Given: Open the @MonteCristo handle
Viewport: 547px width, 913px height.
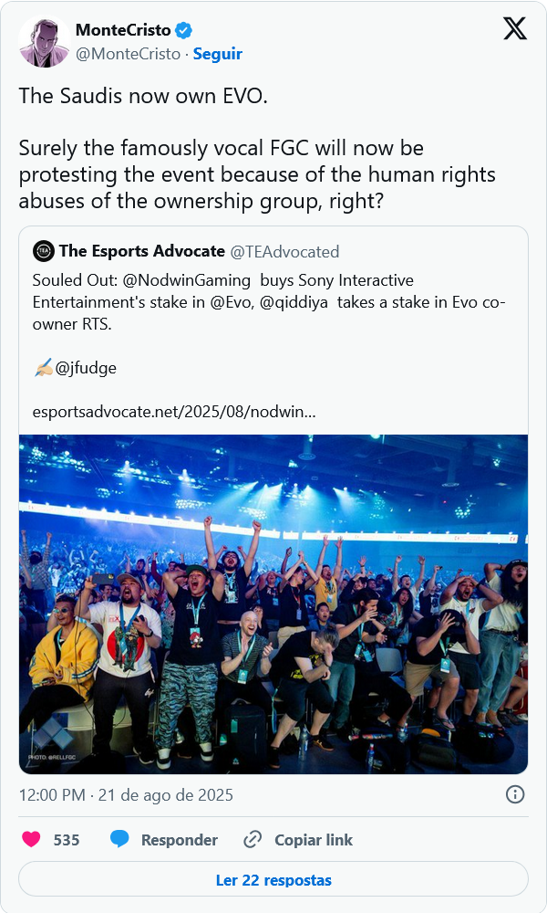Looking at the screenshot, I should pyautogui.click(x=127, y=54).
